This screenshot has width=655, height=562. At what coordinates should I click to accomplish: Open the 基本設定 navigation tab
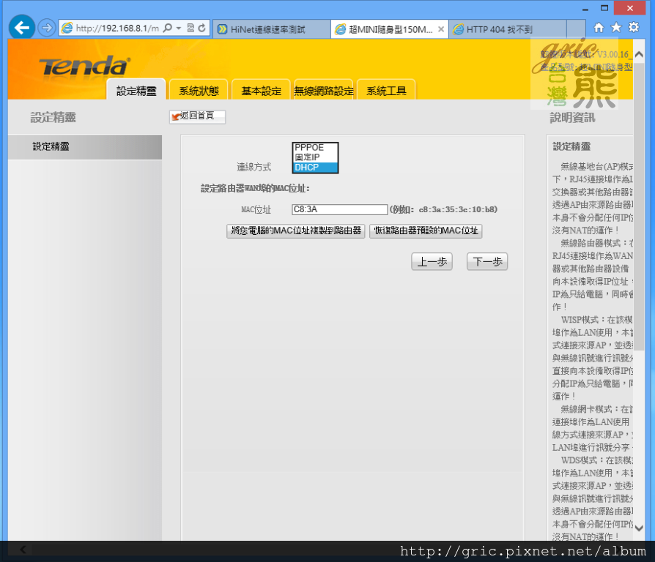pyautogui.click(x=261, y=90)
